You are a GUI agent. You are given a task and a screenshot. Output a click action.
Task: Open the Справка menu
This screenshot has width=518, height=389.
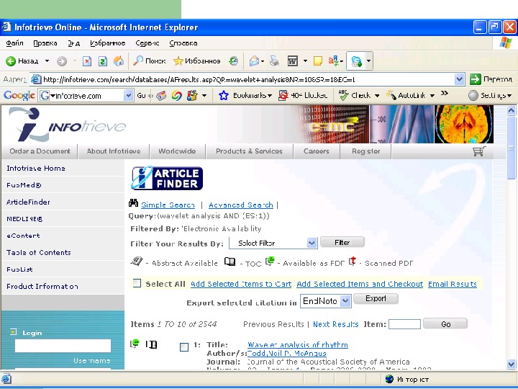[183, 43]
